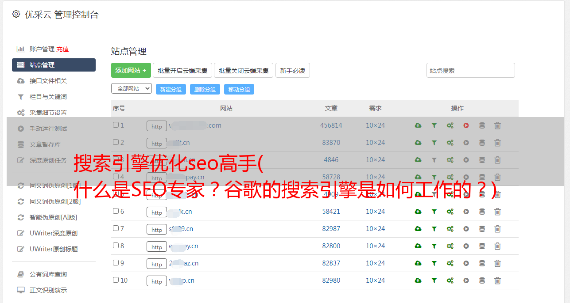Screen dimensions: 570x303
Task: Open the gears settings icon in row 3
Action: [450, 160]
